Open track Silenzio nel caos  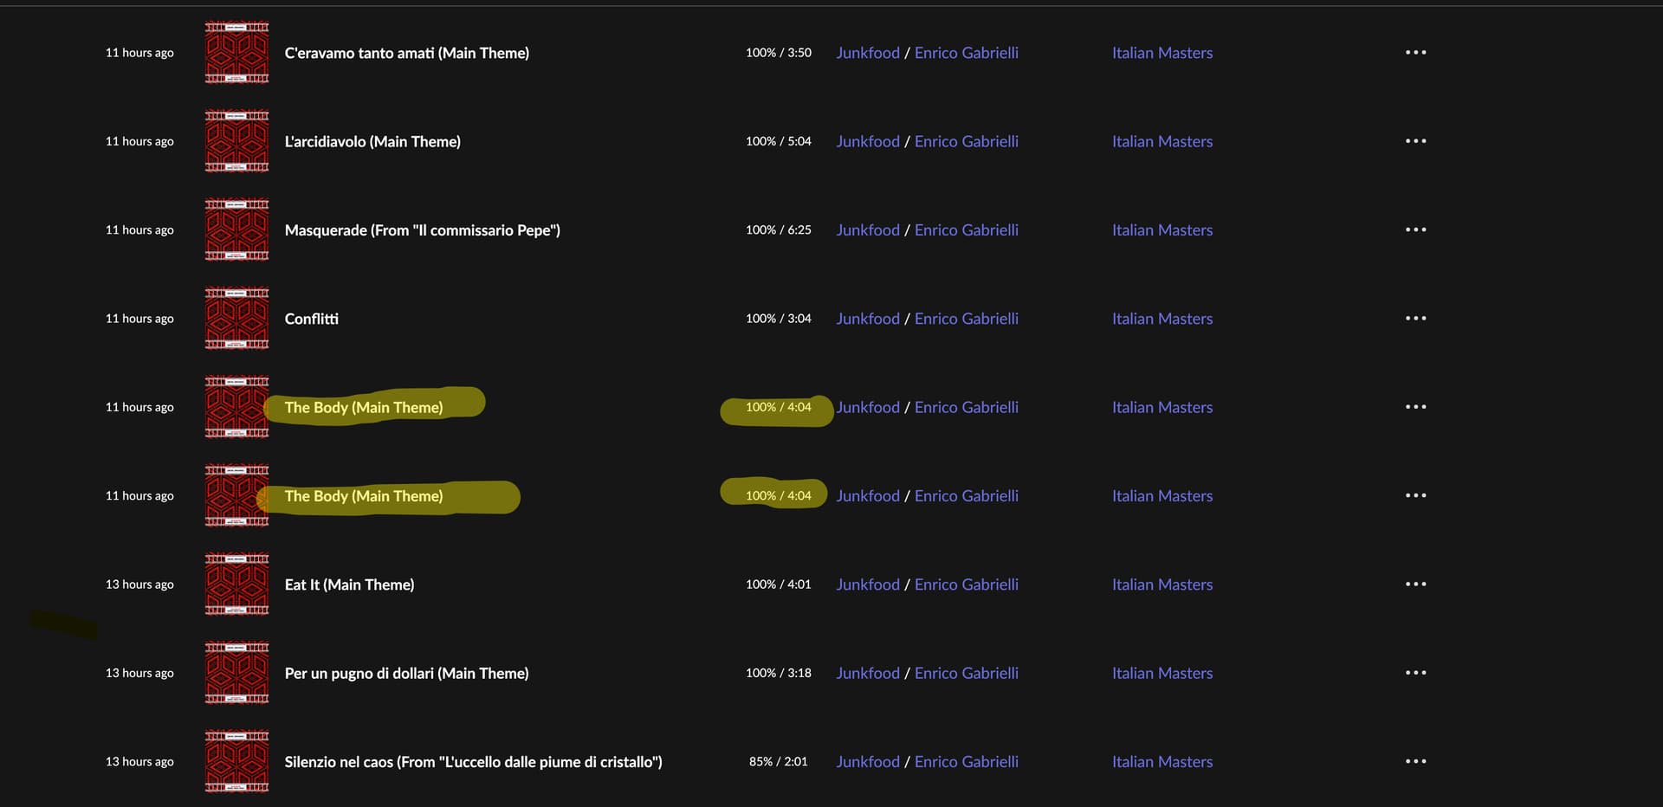[473, 762]
